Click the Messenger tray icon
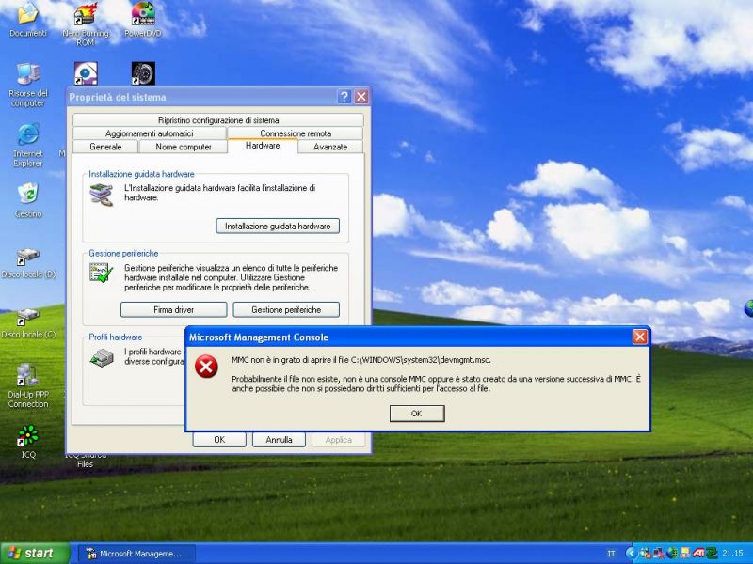This screenshot has height=564, width=753. [x=645, y=554]
